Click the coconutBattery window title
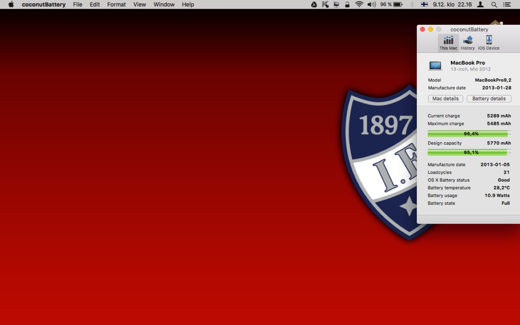 tap(469, 29)
